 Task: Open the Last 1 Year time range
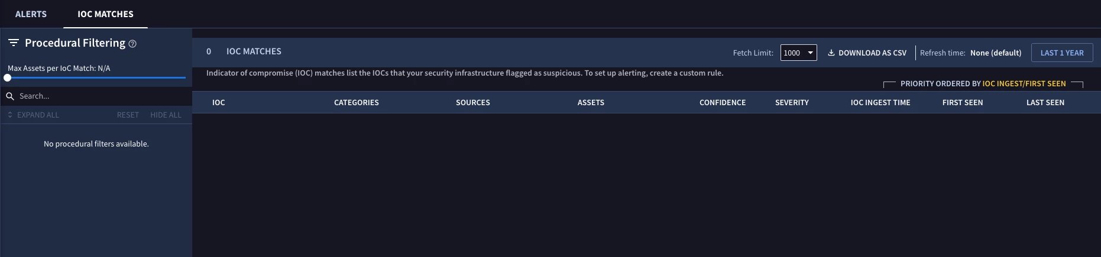pyautogui.click(x=1062, y=53)
